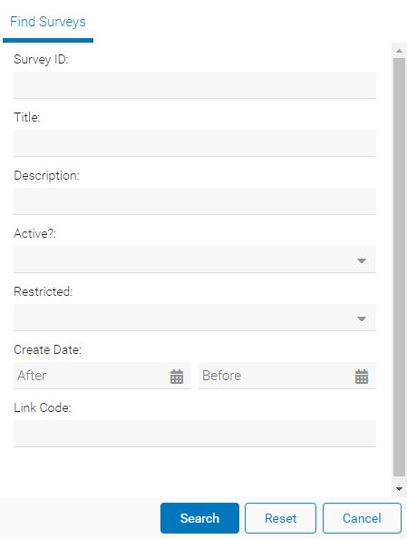Click the Before create date field
Screen dimensions: 407x539
point(287,376)
